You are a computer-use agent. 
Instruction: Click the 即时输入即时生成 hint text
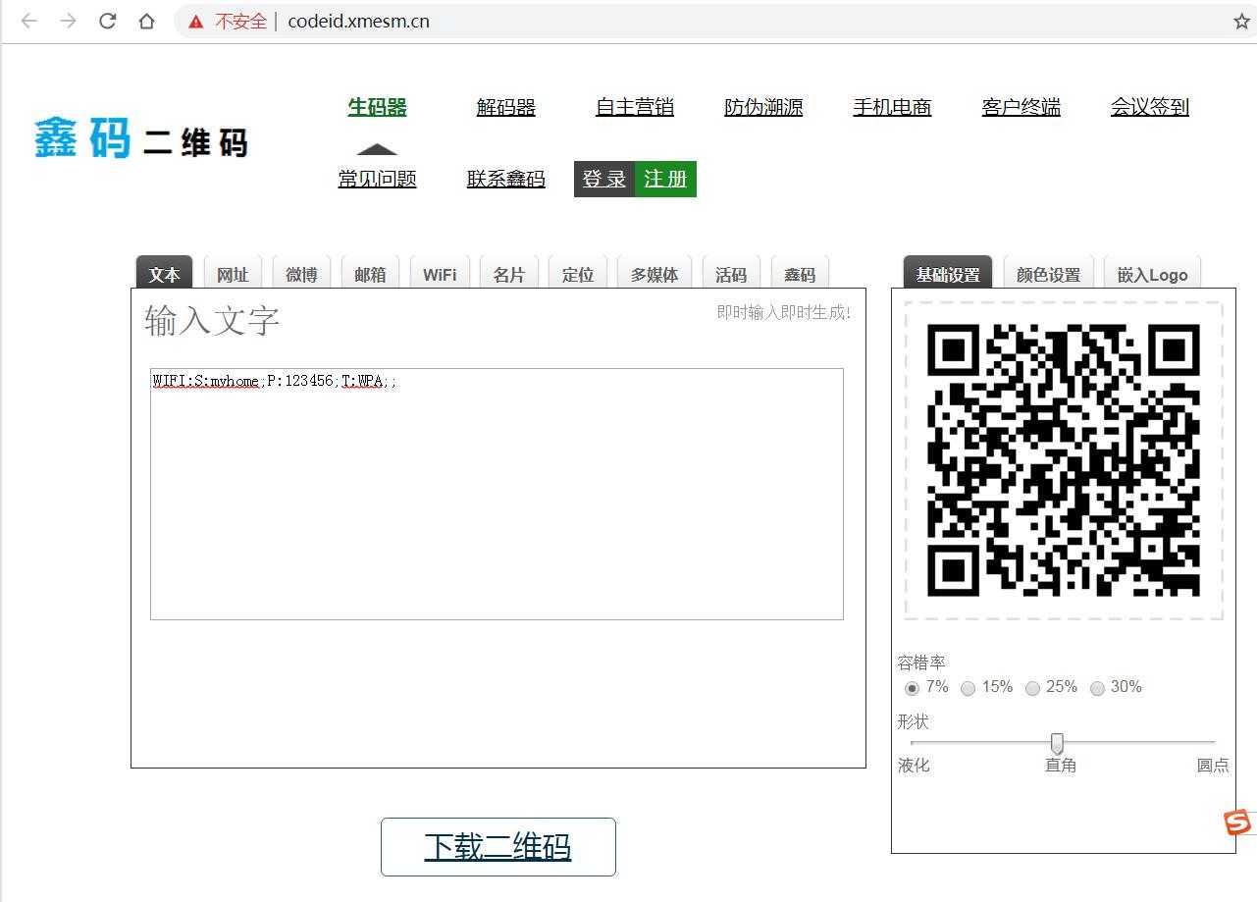pyautogui.click(x=784, y=312)
